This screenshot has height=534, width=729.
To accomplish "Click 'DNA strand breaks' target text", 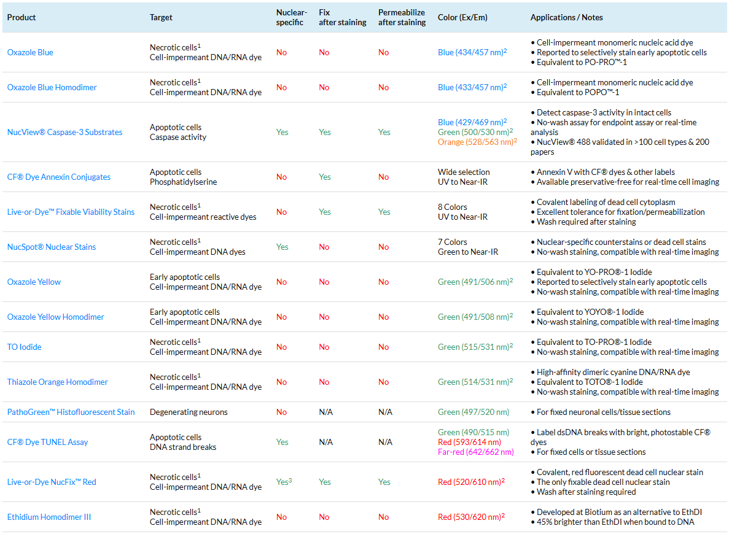I will click(183, 447).
